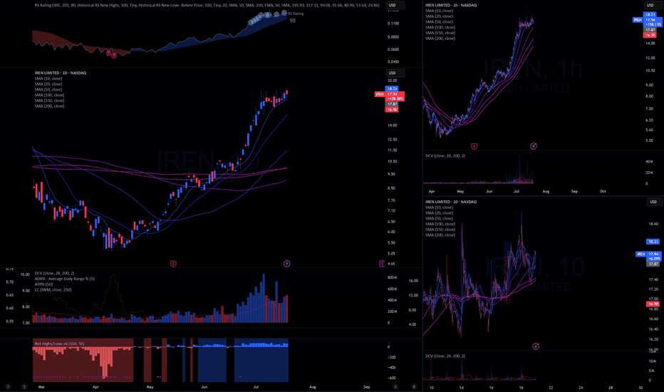Screen dimensions: 664x392
Task: Select SMA (20, close) legend on 10-minute chart
Action: click(439, 212)
